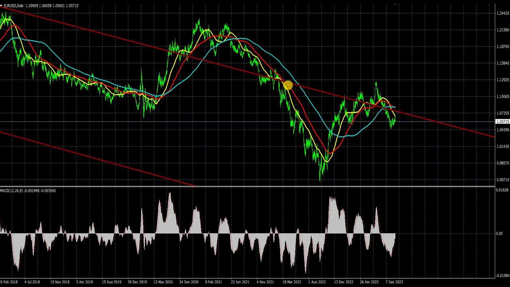Click the 18 Mar 2022 date label
The image size is (510, 287).
[292, 282]
